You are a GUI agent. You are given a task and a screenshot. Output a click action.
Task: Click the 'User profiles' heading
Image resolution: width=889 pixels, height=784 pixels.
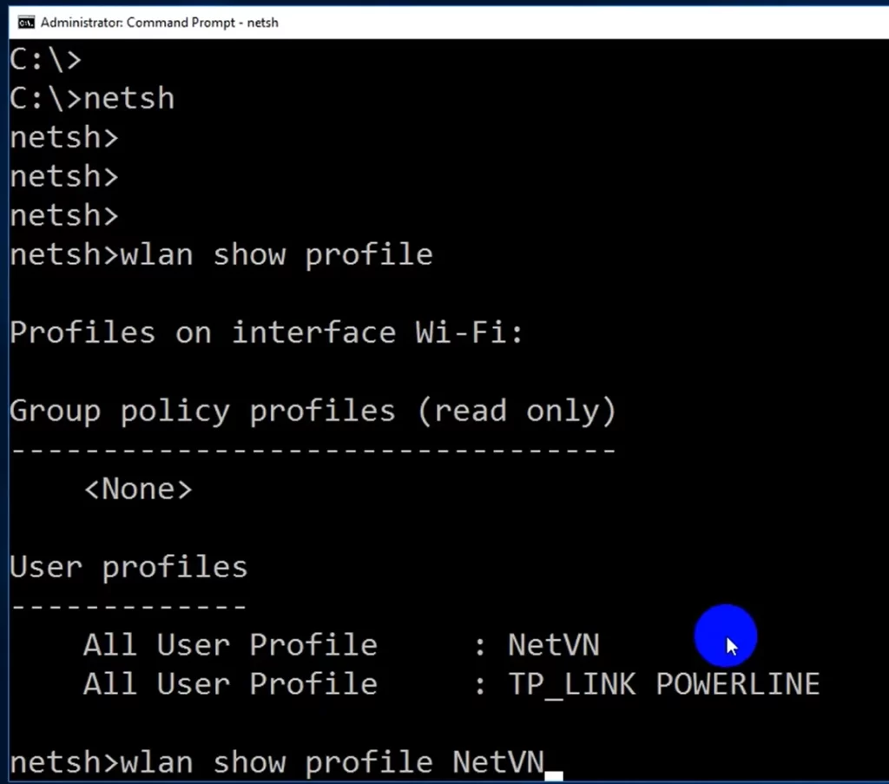(x=128, y=567)
